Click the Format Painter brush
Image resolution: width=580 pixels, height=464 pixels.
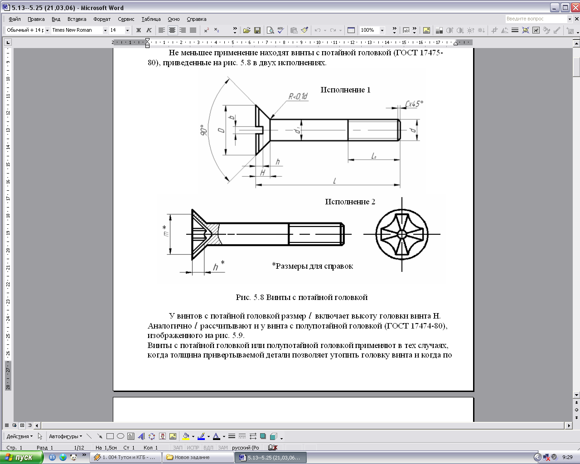[304, 30]
